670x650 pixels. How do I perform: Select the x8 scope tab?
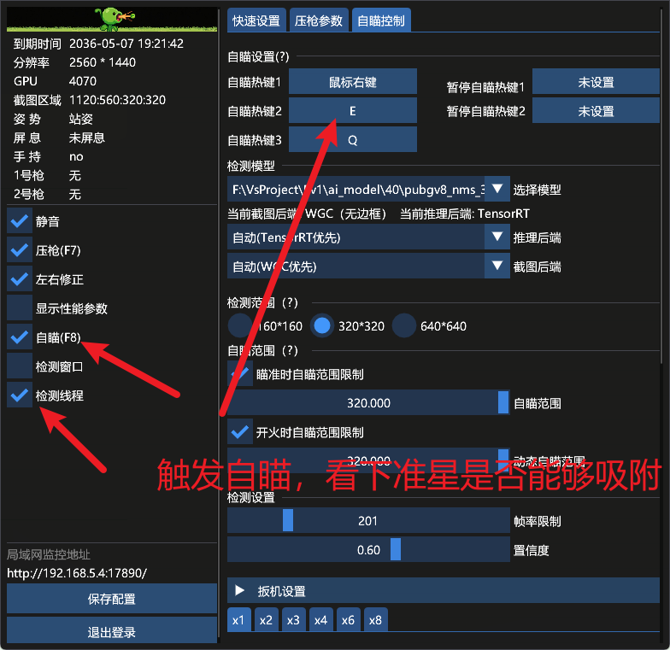coord(376,619)
